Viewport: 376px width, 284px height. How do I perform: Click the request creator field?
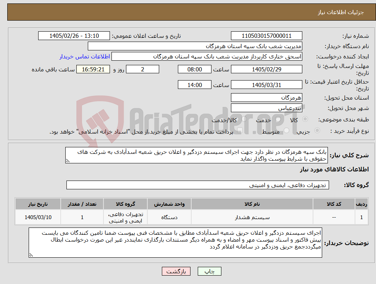[207, 56]
